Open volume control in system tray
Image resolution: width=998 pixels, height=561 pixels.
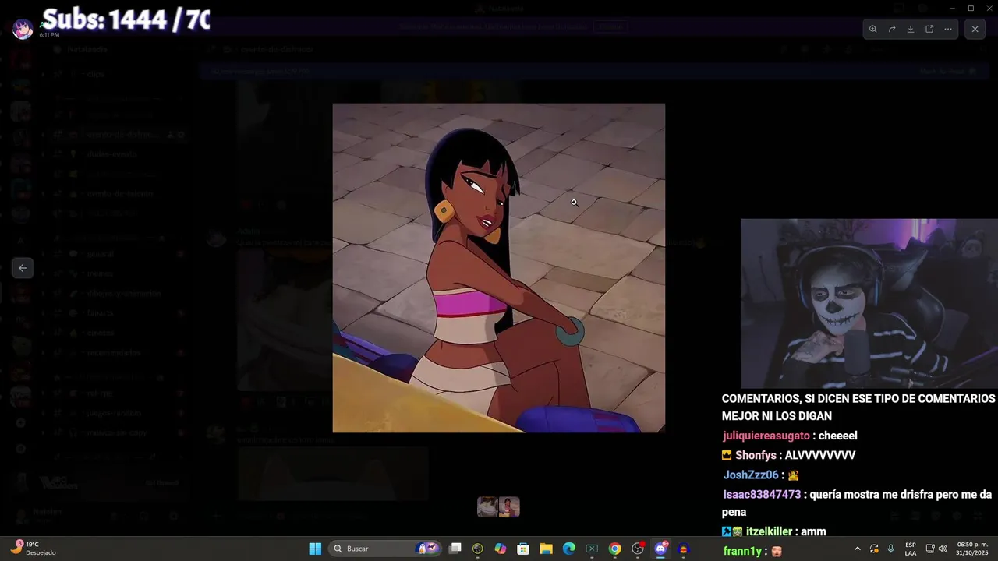pos(943,549)
